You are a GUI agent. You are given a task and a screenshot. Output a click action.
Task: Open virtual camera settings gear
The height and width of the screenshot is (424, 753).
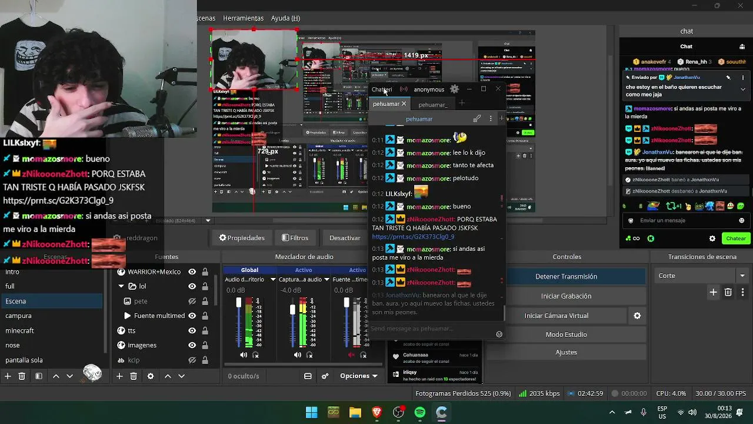click(637, 316)
